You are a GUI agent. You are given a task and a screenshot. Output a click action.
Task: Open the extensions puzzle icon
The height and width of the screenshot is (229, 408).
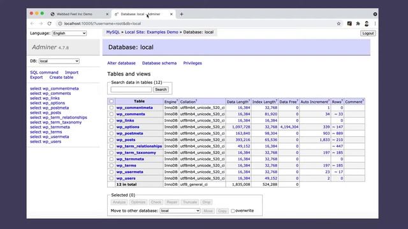(x=358, y=24)
